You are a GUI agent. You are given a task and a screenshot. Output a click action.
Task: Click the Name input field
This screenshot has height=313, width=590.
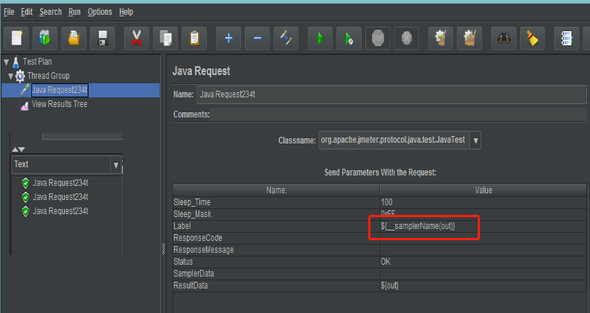391,95
